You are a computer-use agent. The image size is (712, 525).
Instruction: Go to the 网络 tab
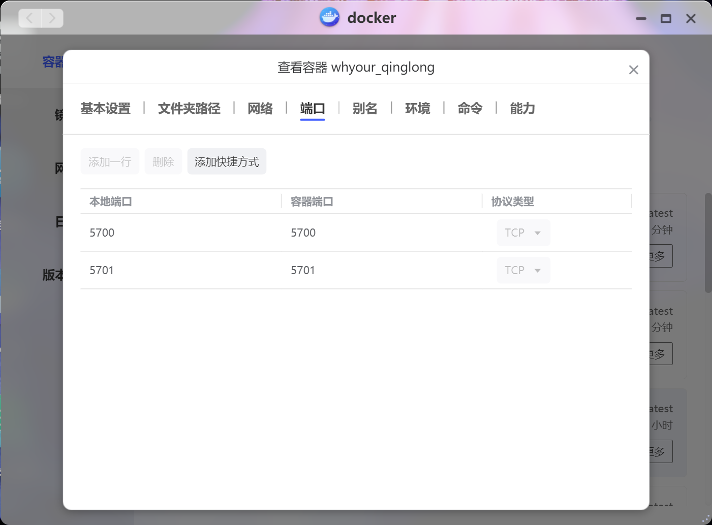click(260, 109)
